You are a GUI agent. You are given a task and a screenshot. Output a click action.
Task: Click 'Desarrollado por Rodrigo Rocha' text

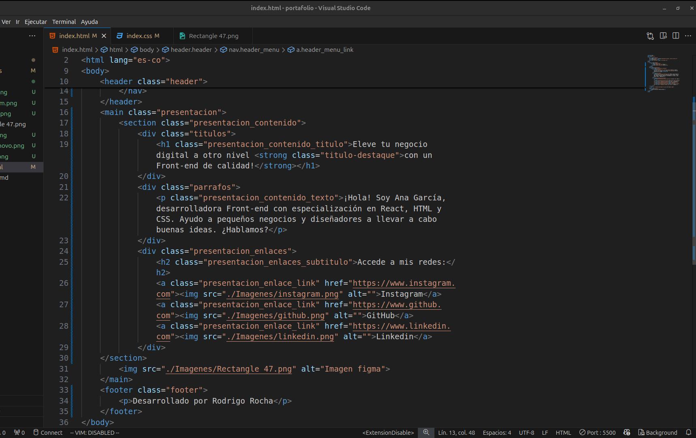(x=203, y=401)
